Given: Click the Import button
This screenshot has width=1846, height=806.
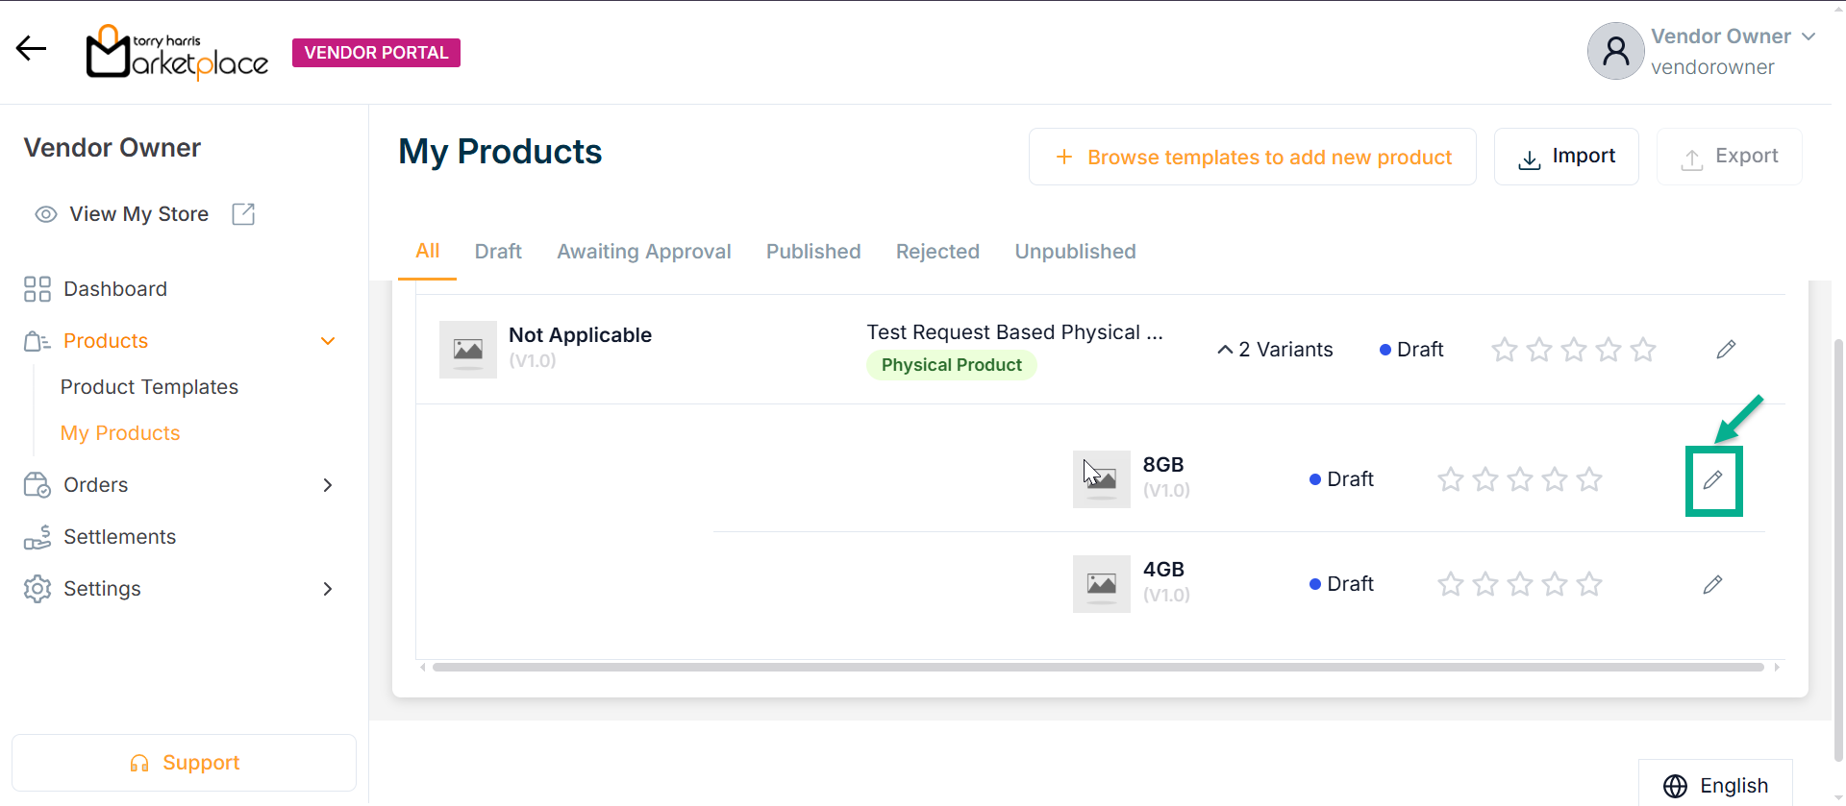Looking at the screenshot, I should pos(1565,157).
